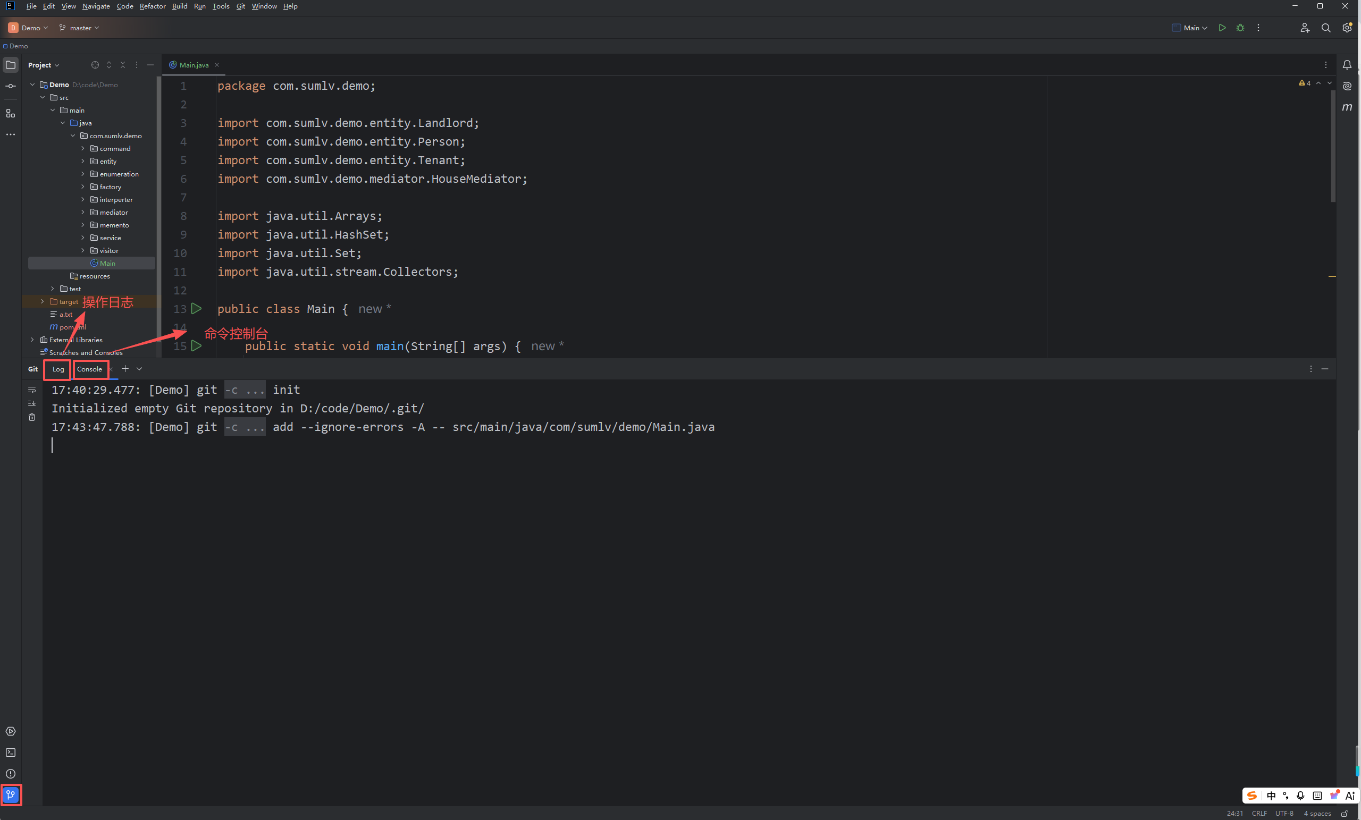Go to line via 24:31 indicator
Viewport: 1361px width, 820px height.
click(x=1235, y=814)
